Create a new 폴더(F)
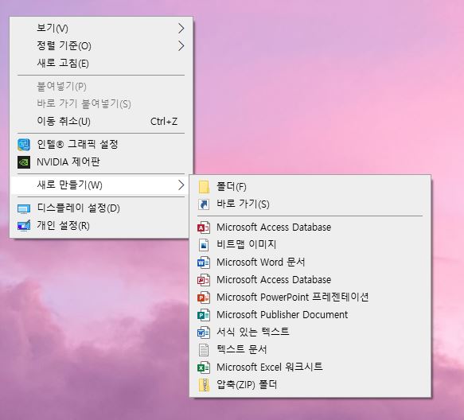 [310, 187]
